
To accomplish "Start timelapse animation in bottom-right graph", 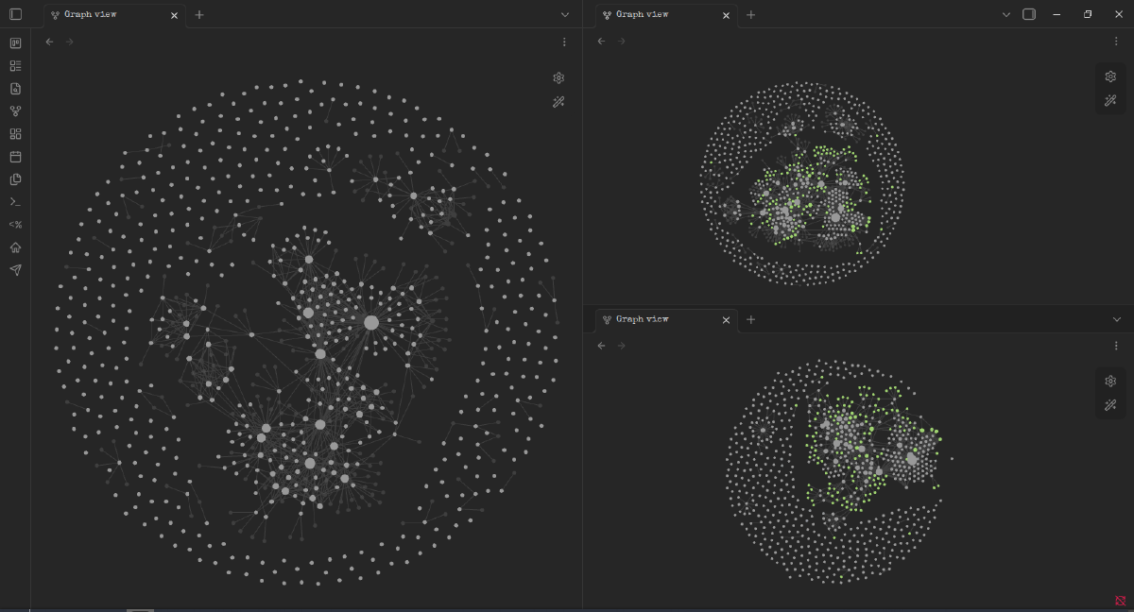I will [1111, 405].
